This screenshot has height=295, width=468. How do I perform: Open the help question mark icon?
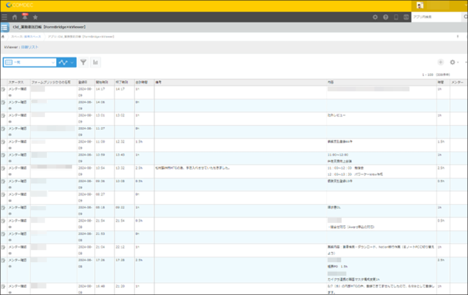pyautogui.click(x=386, y=17)
